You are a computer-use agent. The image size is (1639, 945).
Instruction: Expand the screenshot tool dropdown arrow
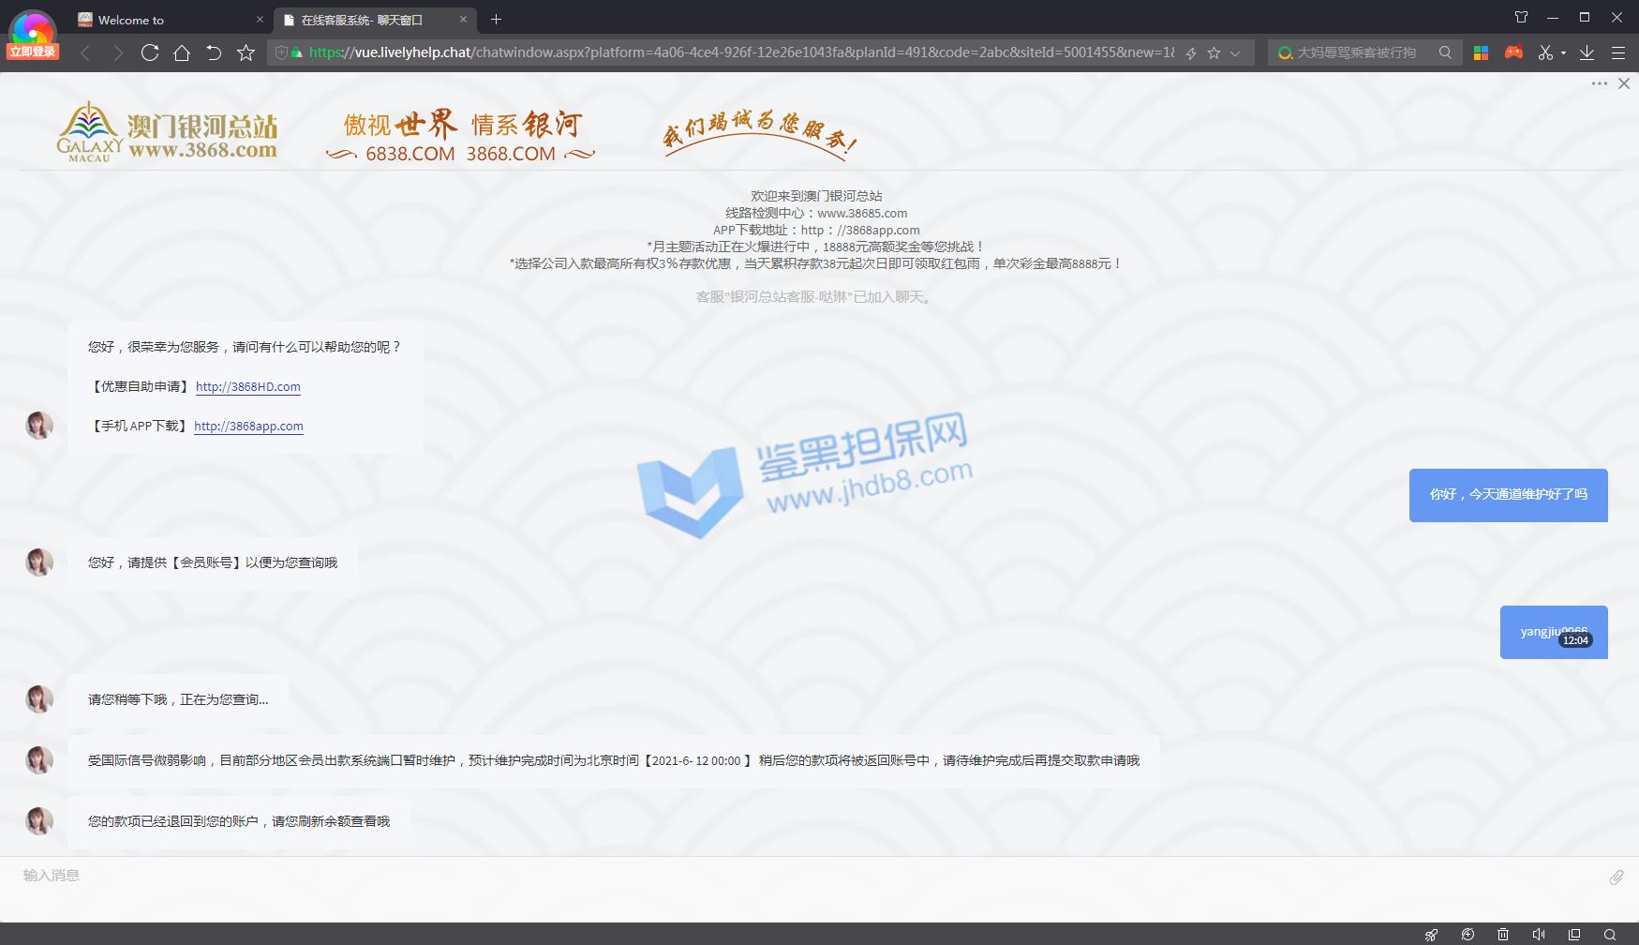(1563, 53)
